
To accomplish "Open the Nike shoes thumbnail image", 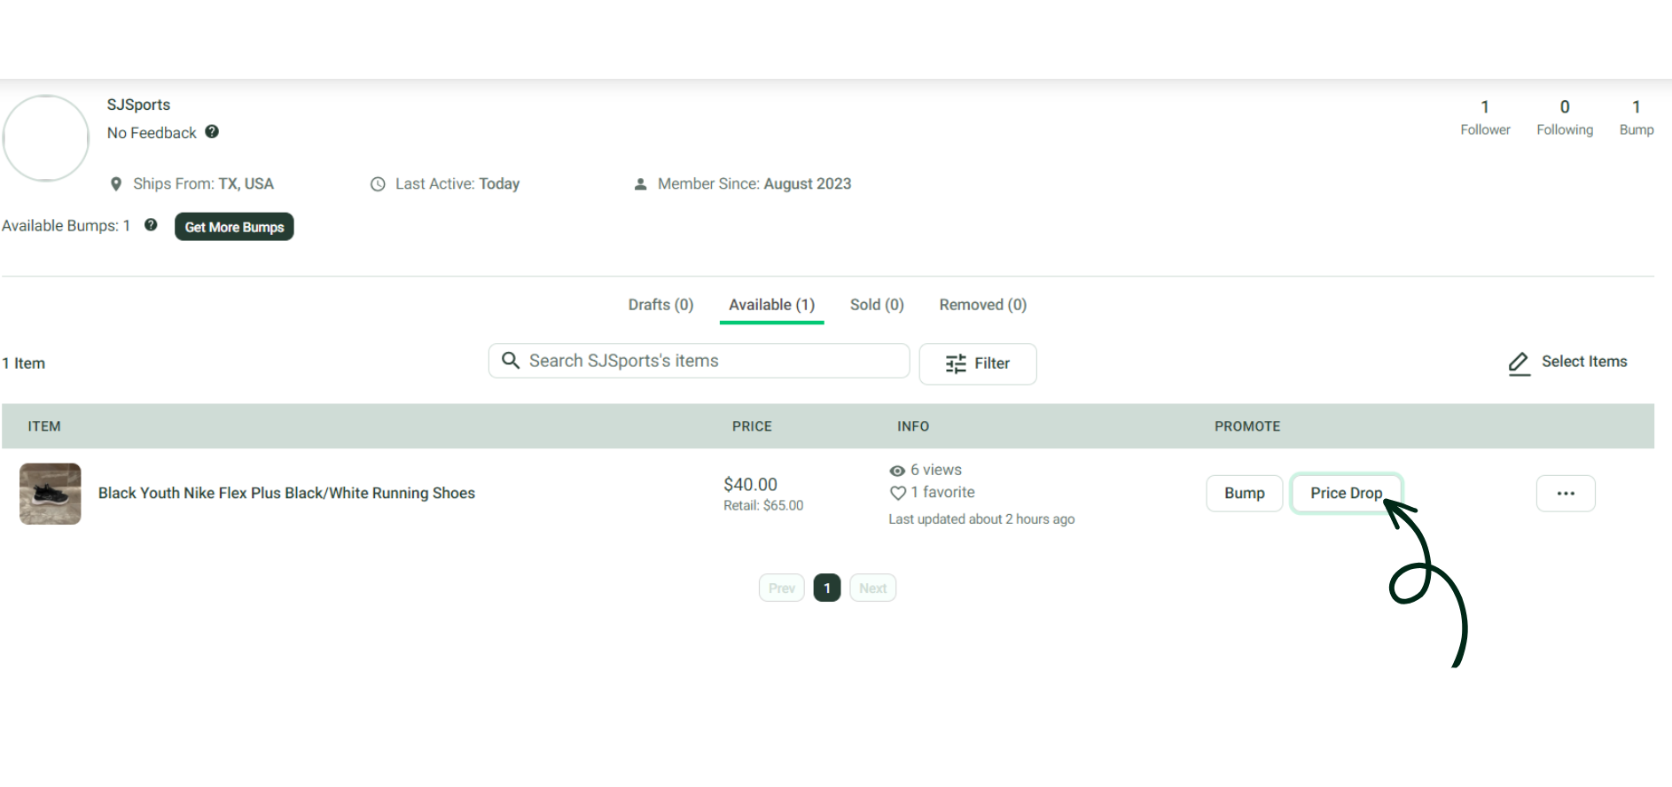I will point(51,494).
